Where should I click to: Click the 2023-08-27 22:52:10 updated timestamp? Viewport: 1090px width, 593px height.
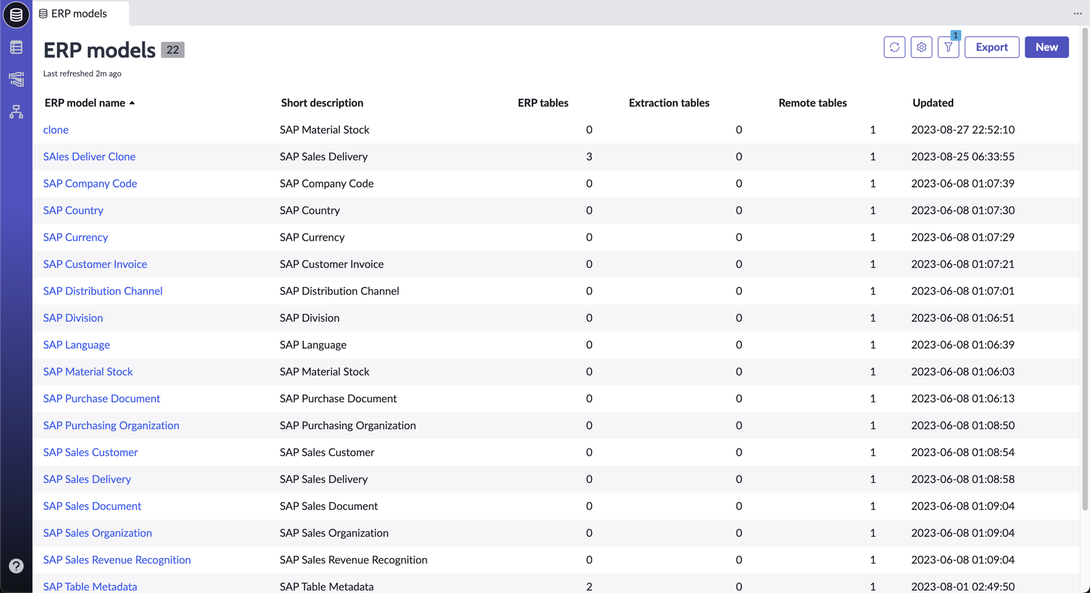click(x=963, y=129)
